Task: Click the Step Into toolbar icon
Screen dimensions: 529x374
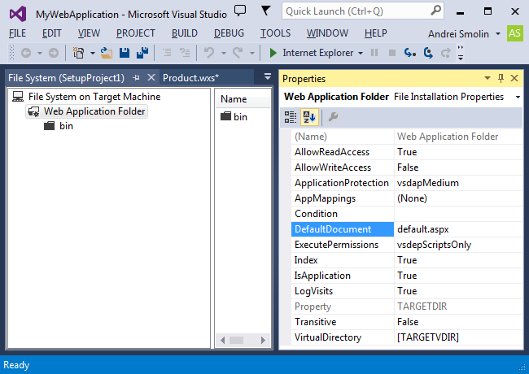Action: (410, 53)
